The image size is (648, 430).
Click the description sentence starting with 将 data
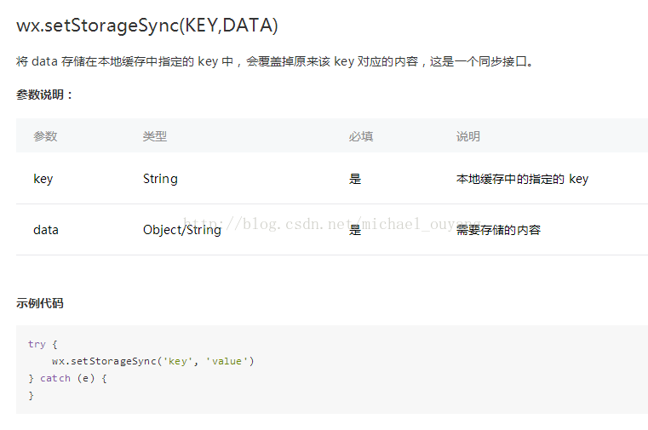[276, 61]
